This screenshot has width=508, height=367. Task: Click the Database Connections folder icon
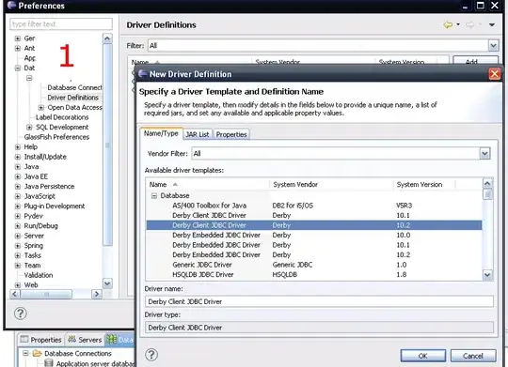[x=38, y=353]
